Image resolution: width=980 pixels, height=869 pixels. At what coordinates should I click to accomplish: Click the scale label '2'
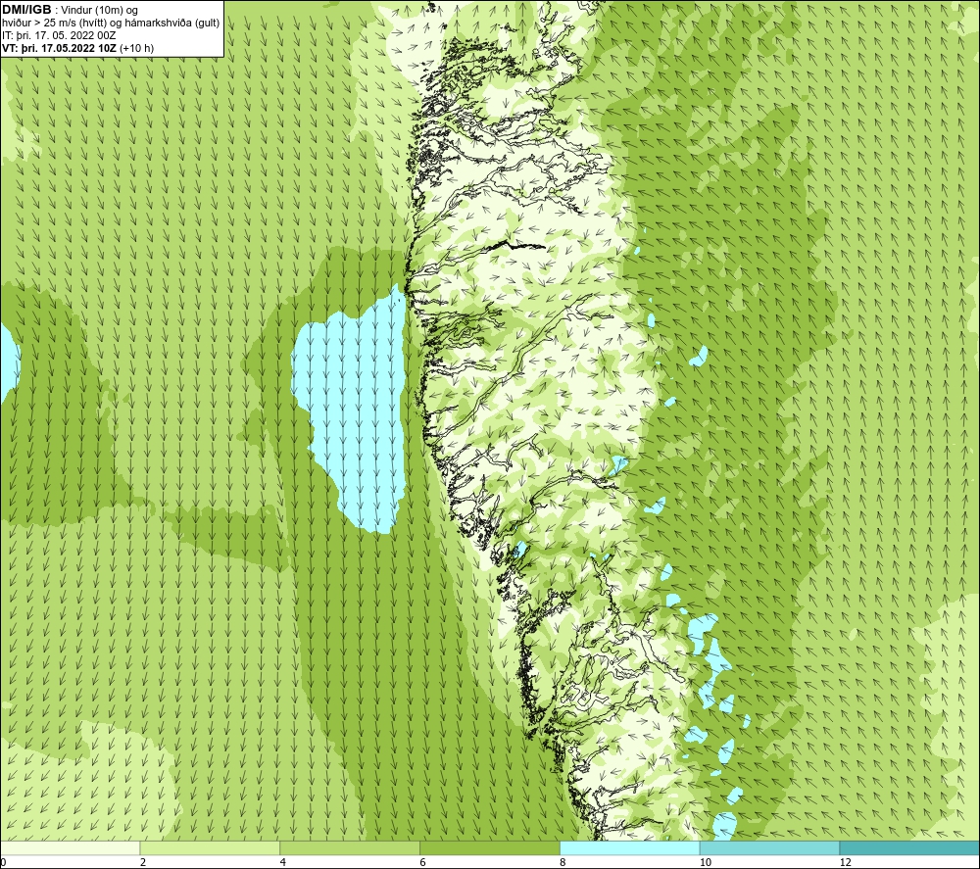point(143,862)
